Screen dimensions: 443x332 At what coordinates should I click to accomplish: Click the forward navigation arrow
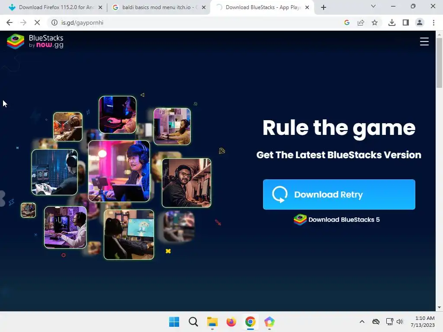point(23,22)
